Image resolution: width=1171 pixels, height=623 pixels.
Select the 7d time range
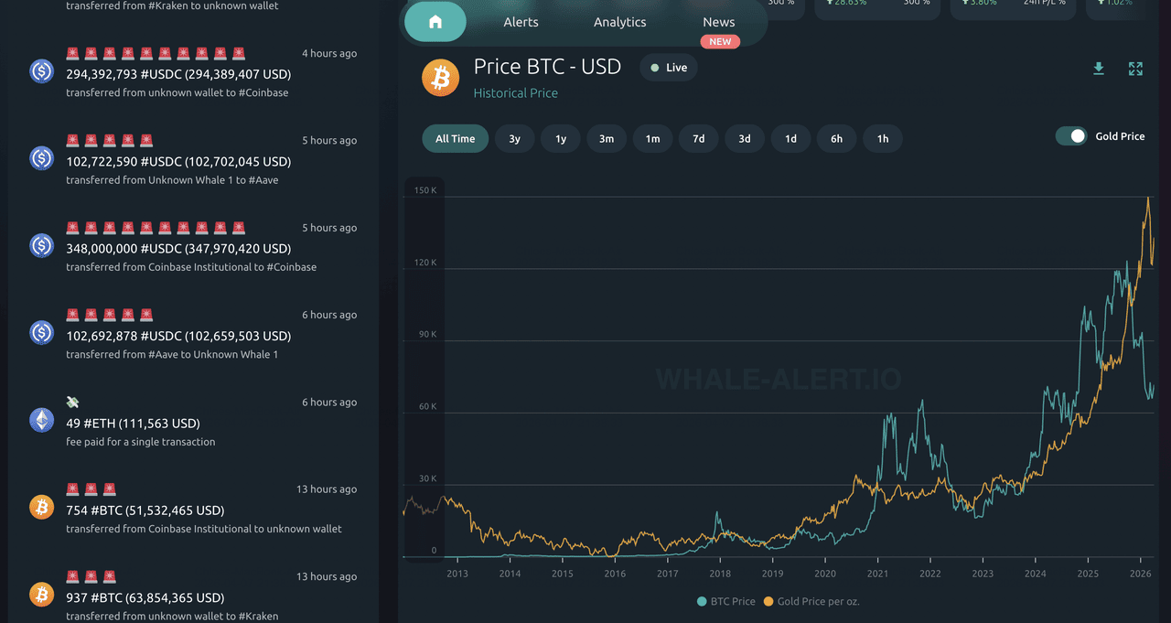click(698, 139)
